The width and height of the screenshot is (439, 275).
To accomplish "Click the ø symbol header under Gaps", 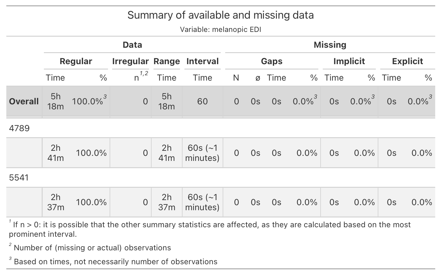I will [258, 78].
